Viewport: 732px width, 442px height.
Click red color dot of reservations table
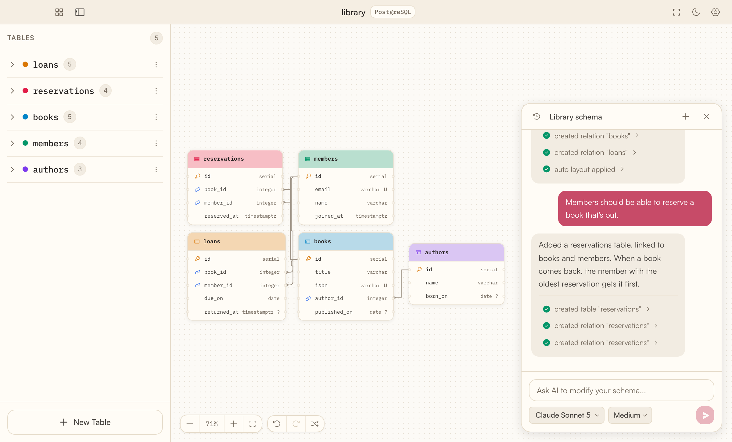[x=25, y=91]
